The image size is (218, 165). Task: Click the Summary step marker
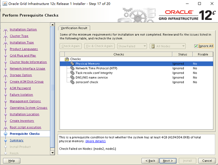(x=5, y=140)
